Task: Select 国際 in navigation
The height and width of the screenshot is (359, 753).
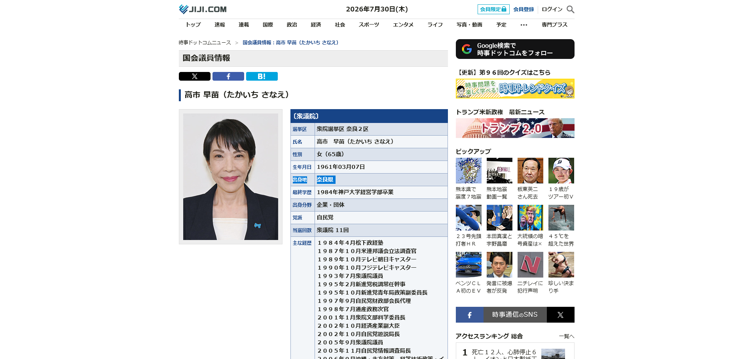Action: [268, 25]
